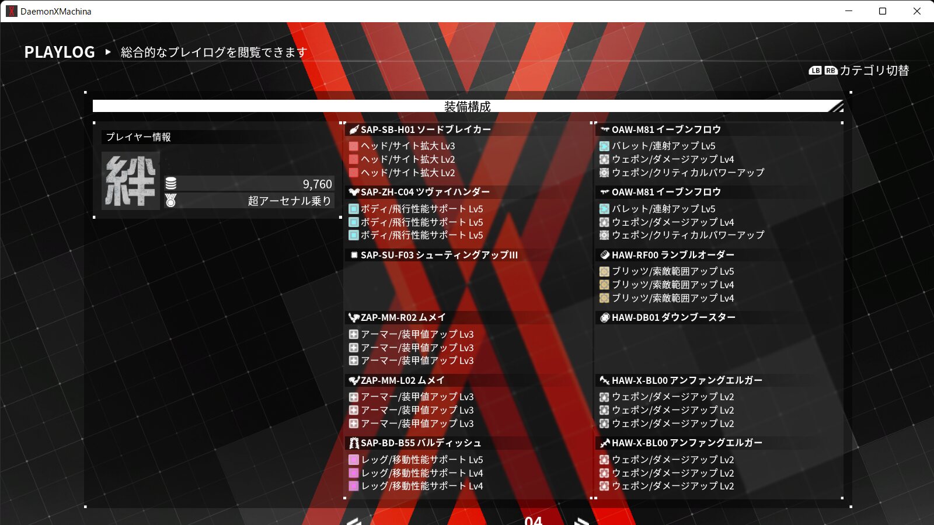Click the 絆 player emblem
Screen dimensions: 934x525
pyautogui.click(x=131, y=181)
